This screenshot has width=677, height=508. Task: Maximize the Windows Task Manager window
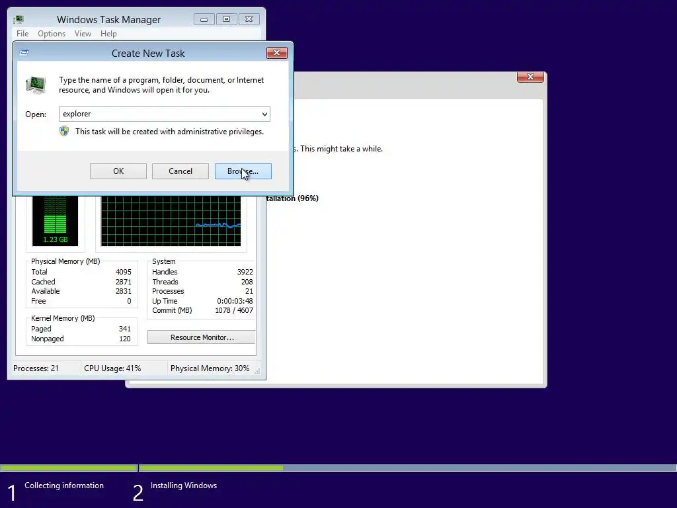coord(226,19)
